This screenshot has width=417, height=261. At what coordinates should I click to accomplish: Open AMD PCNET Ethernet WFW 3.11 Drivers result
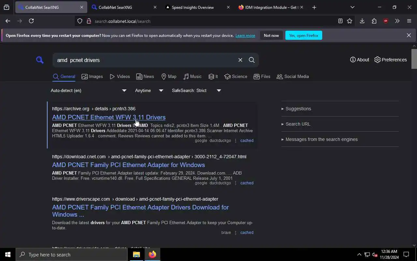109,117
